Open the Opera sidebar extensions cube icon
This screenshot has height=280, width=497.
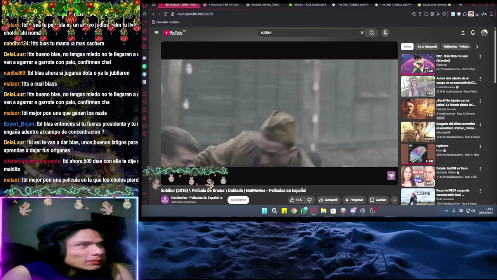(x=144, y=126)
